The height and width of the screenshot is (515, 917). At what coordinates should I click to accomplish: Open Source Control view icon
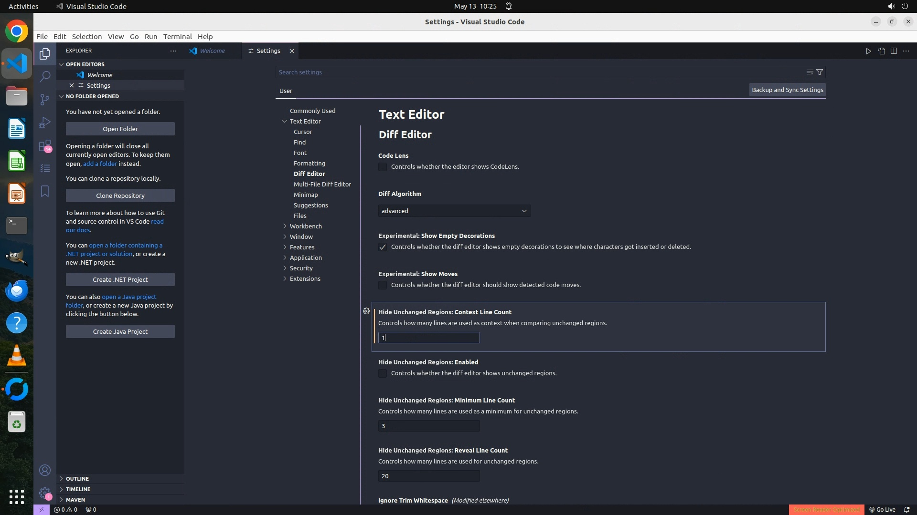click(45, 99)
